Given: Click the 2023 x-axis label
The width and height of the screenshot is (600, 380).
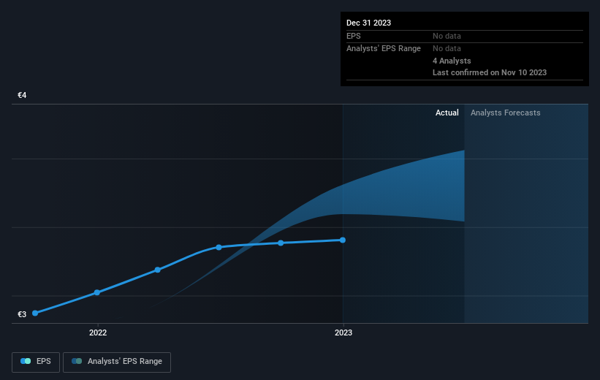Looking at the screenshot, I should [x=343, y=332].
